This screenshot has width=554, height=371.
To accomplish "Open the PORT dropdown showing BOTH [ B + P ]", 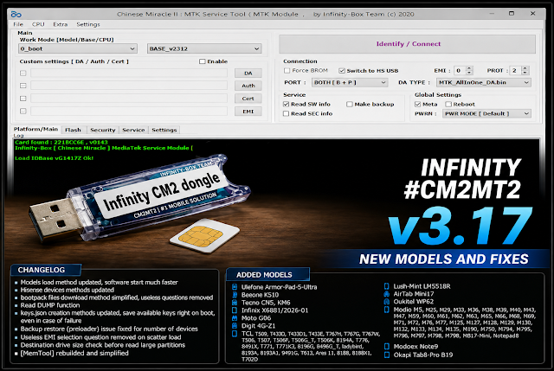I will [x=350, y=83].
